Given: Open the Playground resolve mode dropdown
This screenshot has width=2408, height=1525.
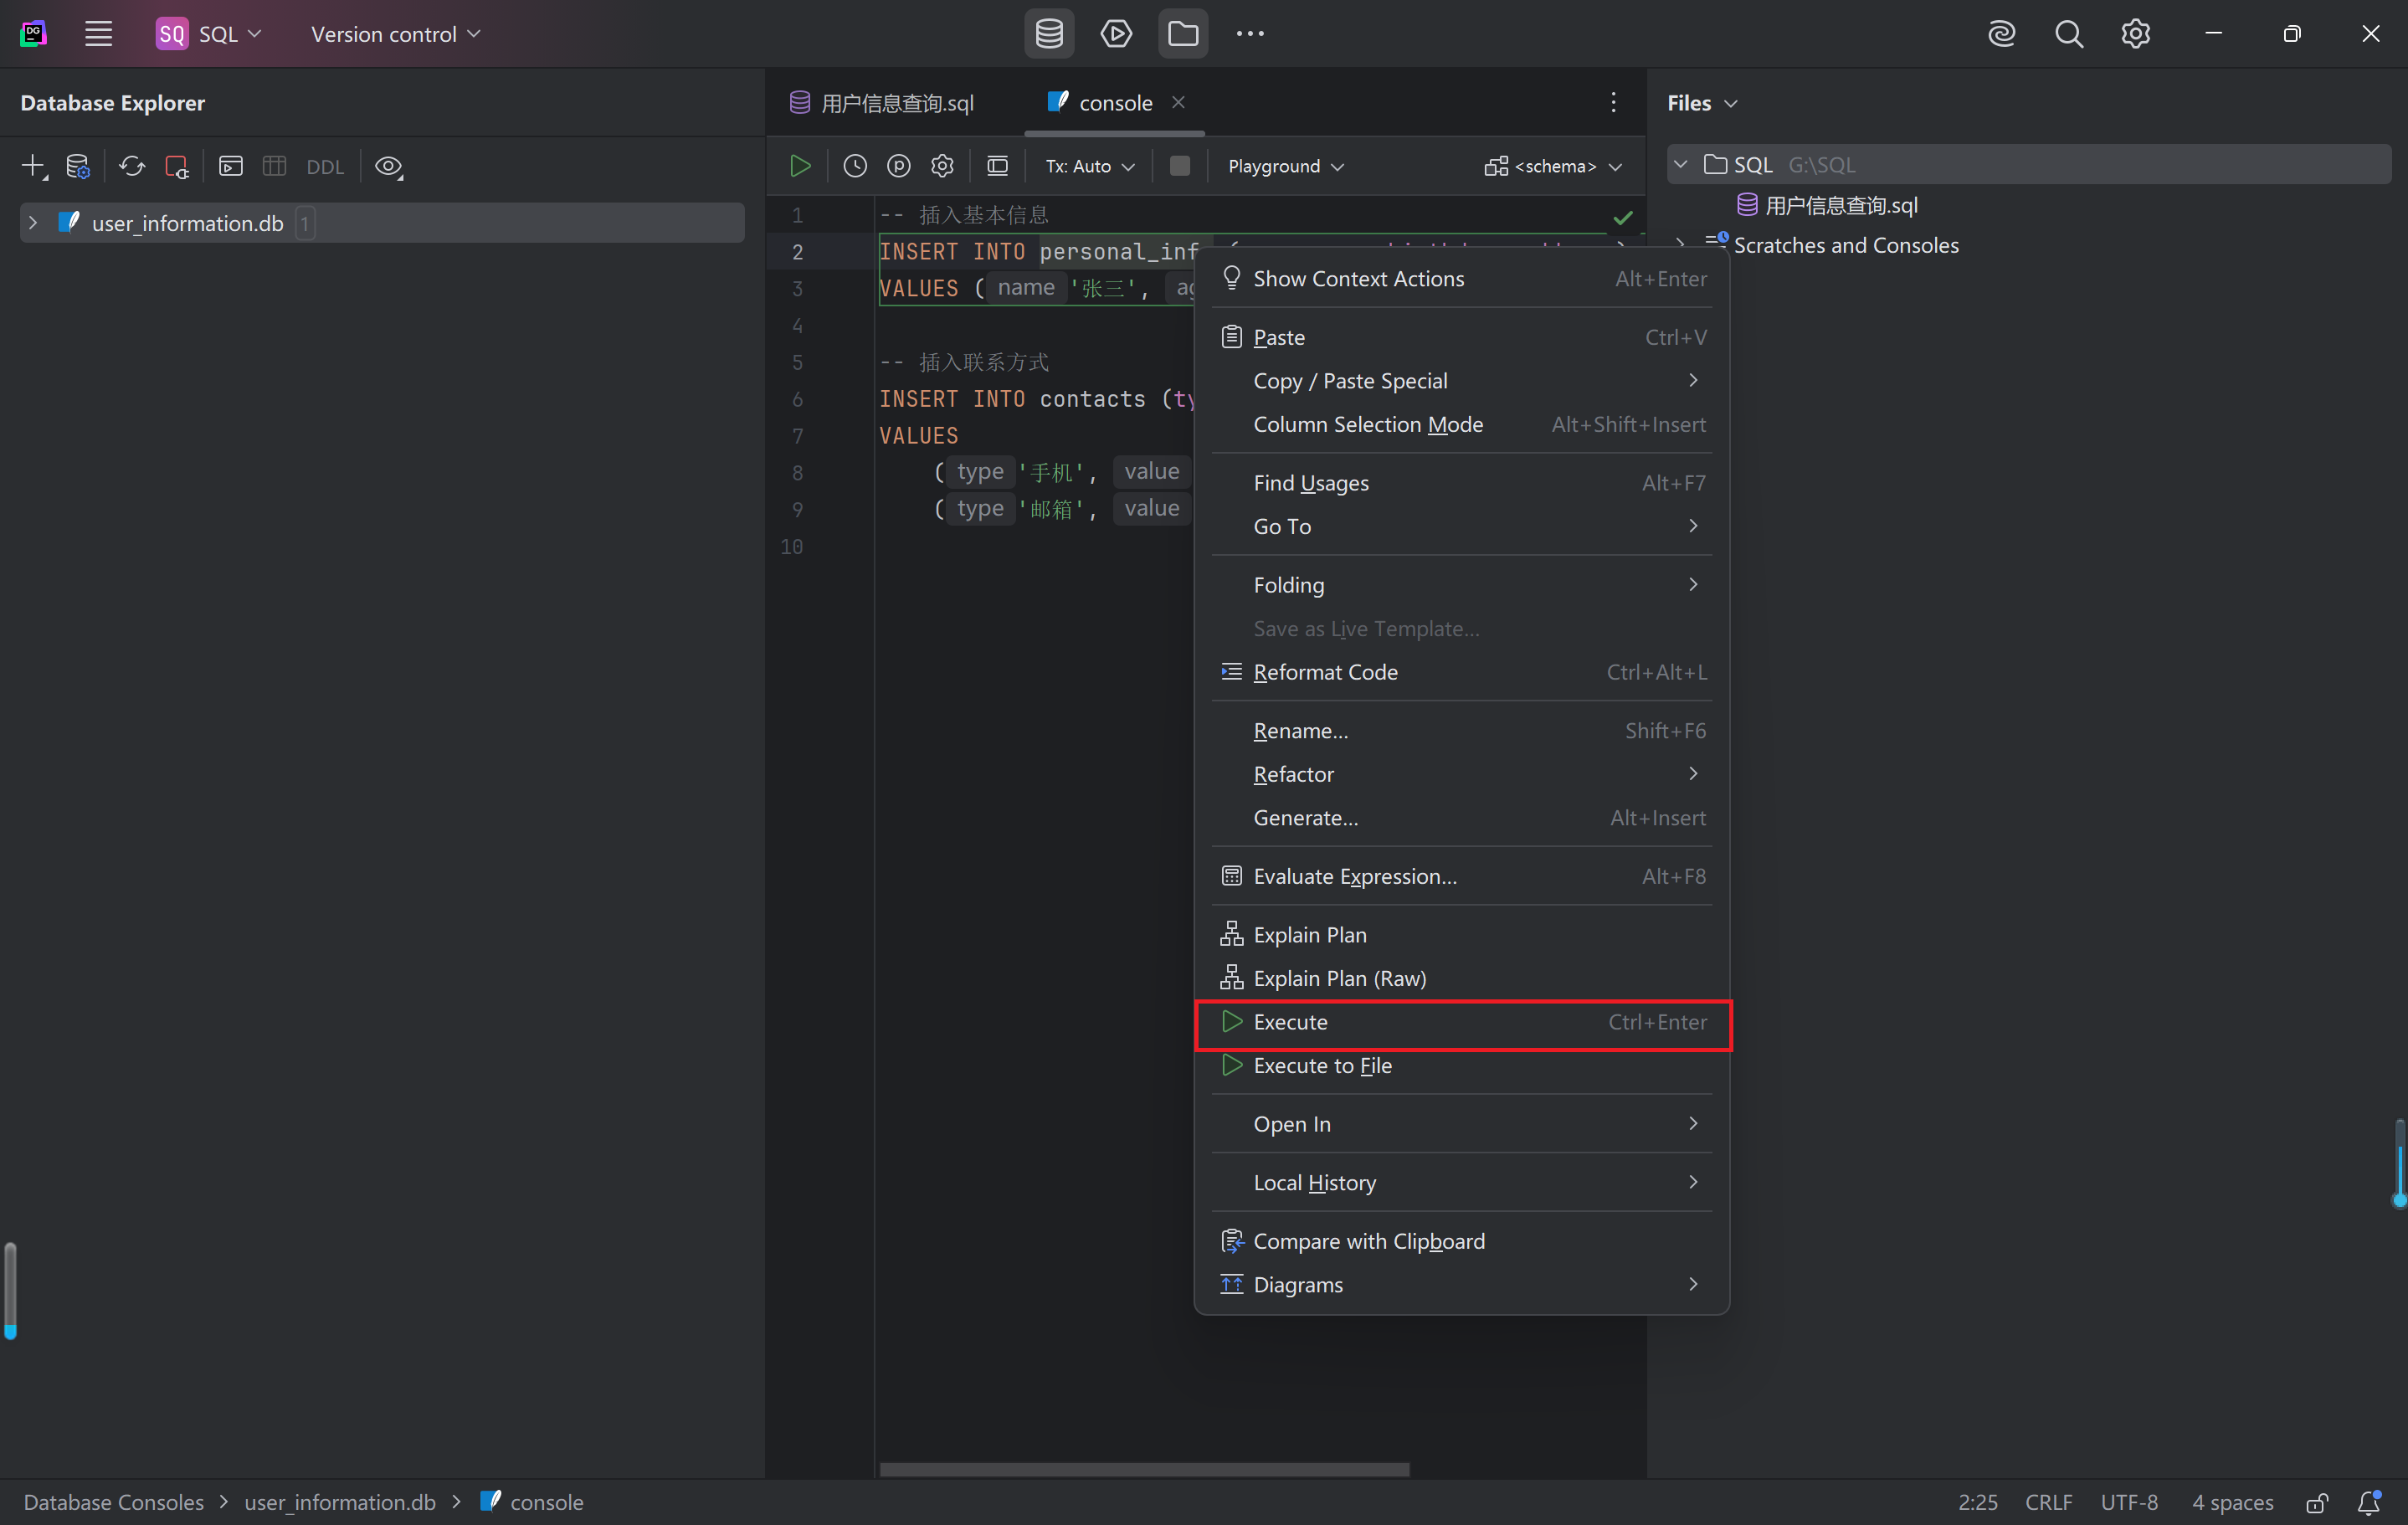Looking at the screenshot, I should 1285,166.
